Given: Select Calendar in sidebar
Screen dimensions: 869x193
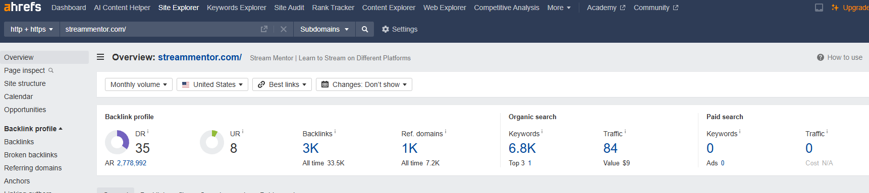Looking at the screenshot, I should [x=18, y=96].
